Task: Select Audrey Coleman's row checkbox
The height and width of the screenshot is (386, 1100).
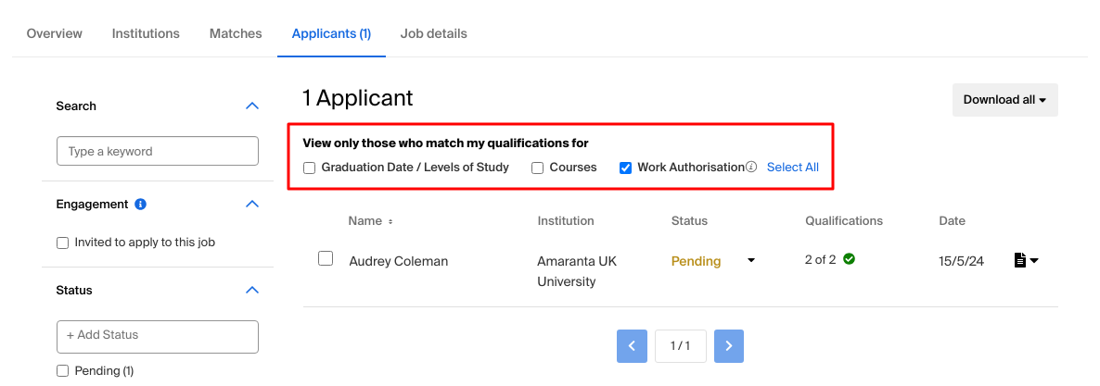Action: [326, 258]
